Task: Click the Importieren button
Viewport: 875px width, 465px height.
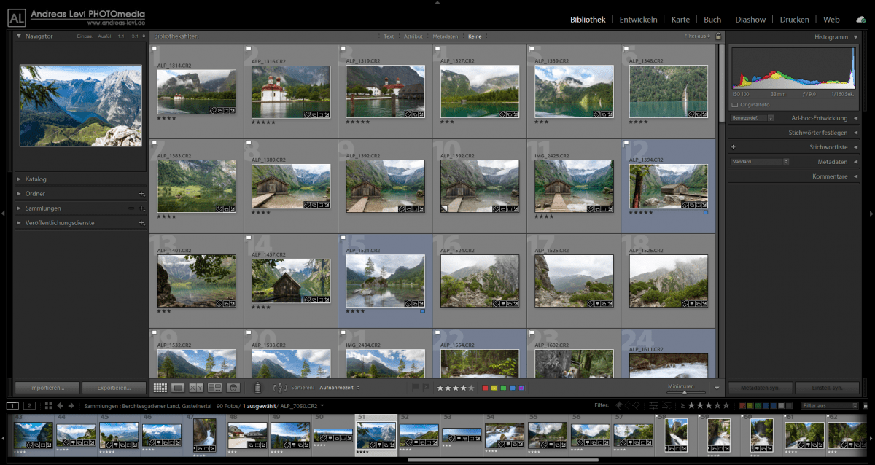Action: coord(46,387)
